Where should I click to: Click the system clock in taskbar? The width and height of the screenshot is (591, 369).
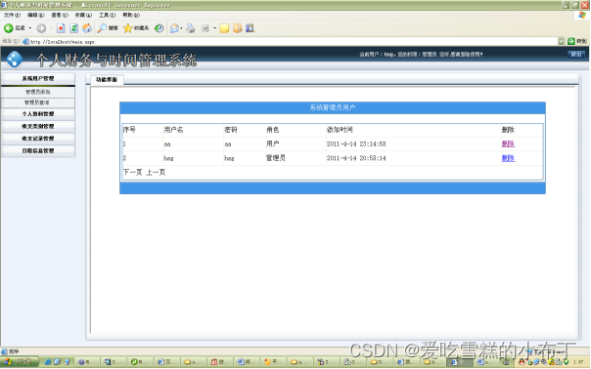[x=578, y=362]
